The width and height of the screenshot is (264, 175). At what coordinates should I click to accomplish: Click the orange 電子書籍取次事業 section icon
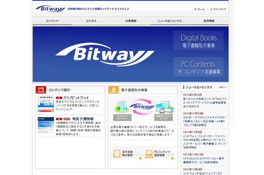[114, 90]
